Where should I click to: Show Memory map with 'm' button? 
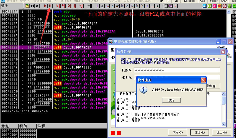(x=107, y=6)
